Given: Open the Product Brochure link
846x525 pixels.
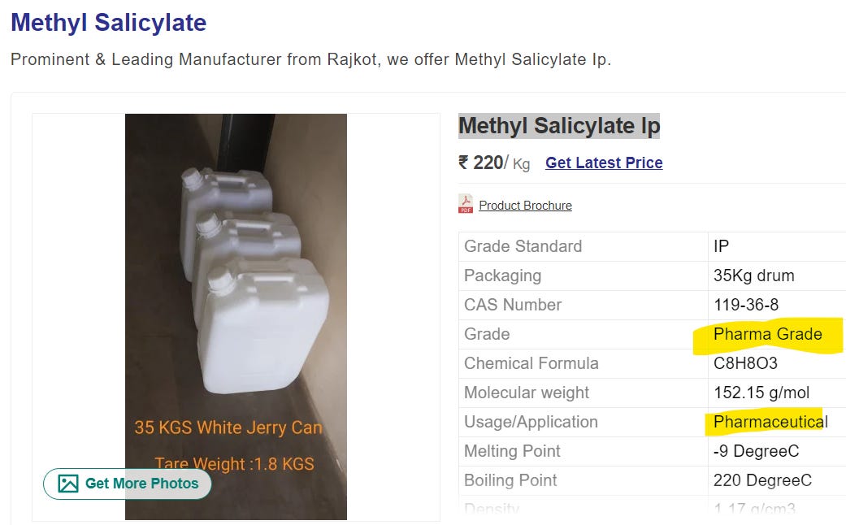Looking at the screenshot, I should pyautogui.click(x=525, y=206).
